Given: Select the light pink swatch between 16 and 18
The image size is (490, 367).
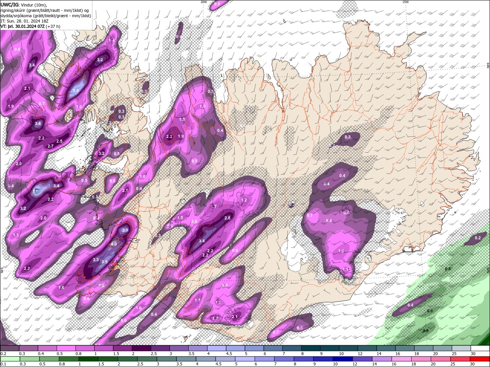Looking at the screenshot, I should click(402, 359).
